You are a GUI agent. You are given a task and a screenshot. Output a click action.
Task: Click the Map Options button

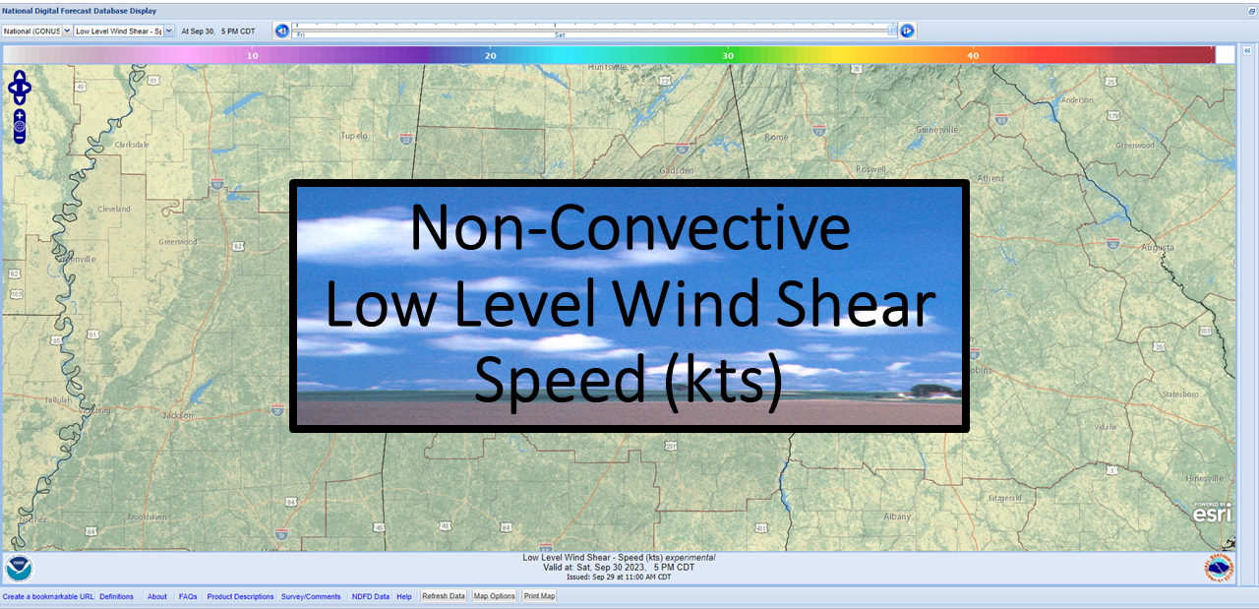point(494,596)
